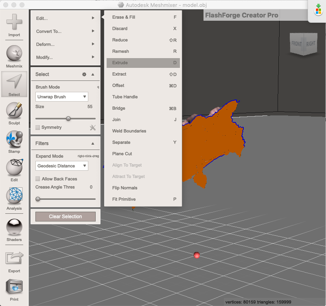
Task: Expand the Convert To... submenu
Action: point(65,31)
